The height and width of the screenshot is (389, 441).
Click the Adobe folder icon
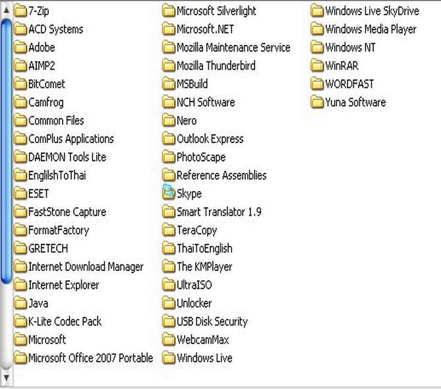[x=20, y=47]
